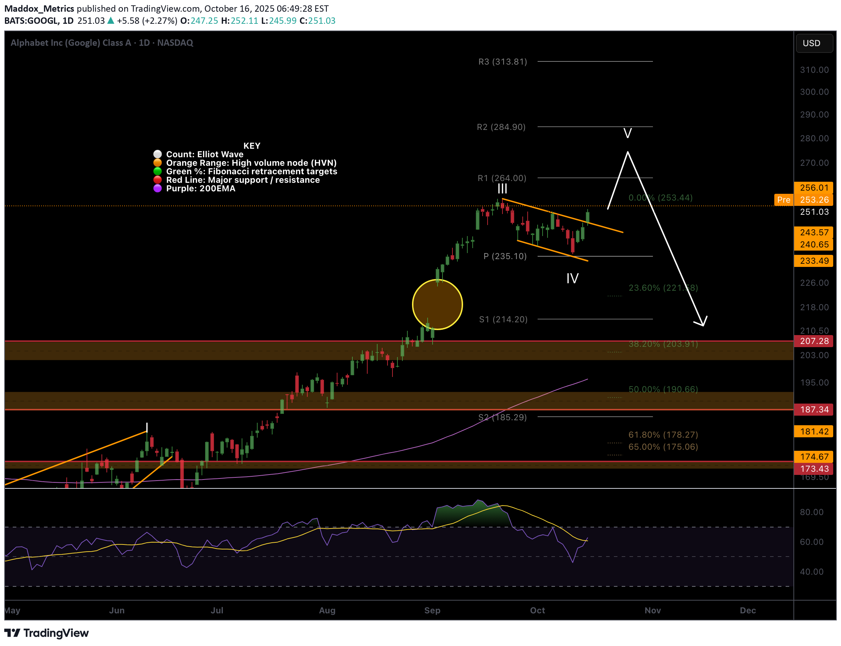Image resolution: width=841 pixels, height=646 pixels.
Task: Click the TradingView logo at bottom left
Action: 46,633
